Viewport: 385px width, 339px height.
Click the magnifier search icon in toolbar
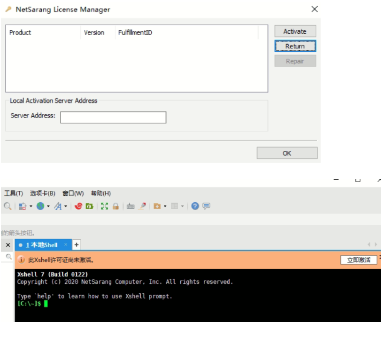point(8,206)
